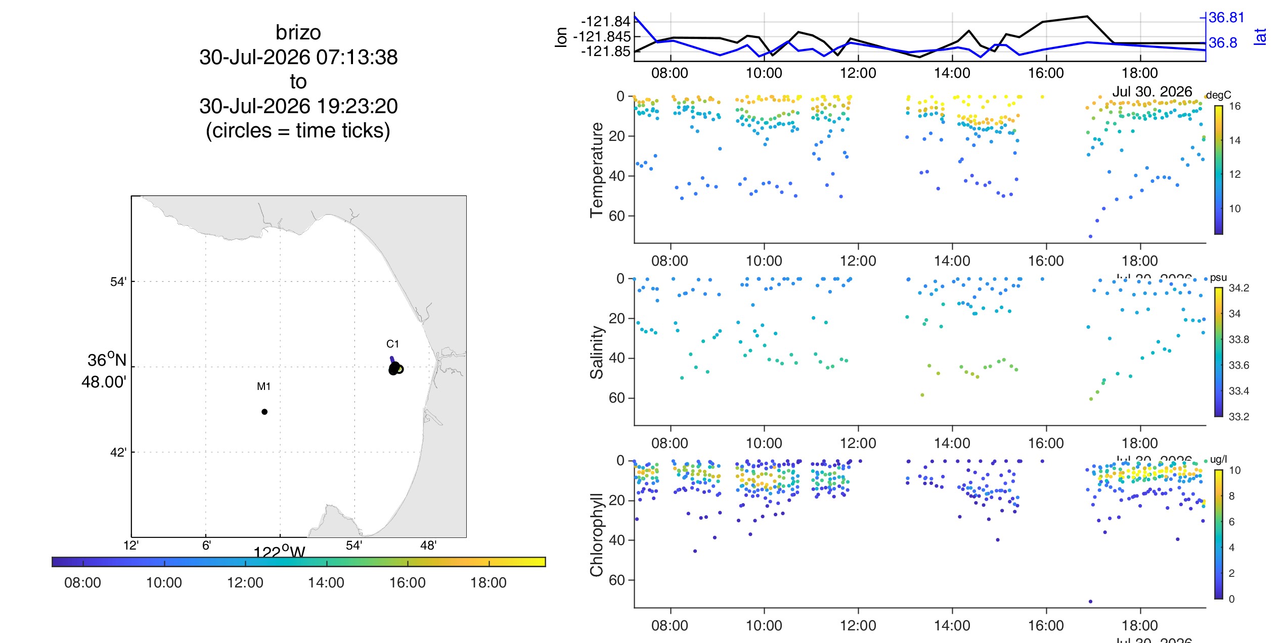
Task: Click the M1 mooring marker dot
Action: coord(264,412)
